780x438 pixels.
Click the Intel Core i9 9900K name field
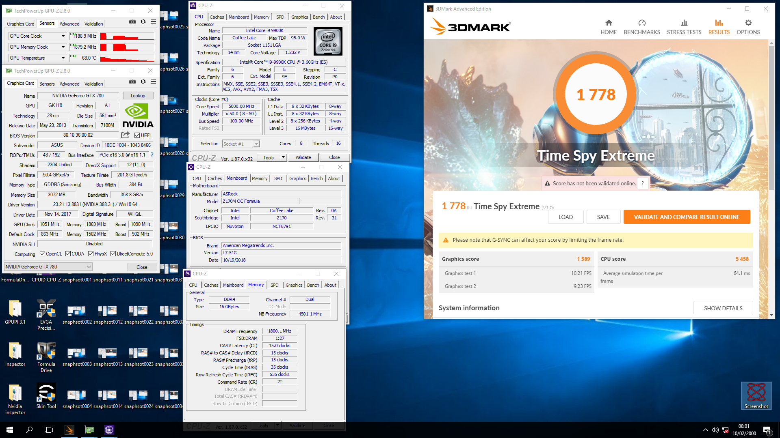264,30
